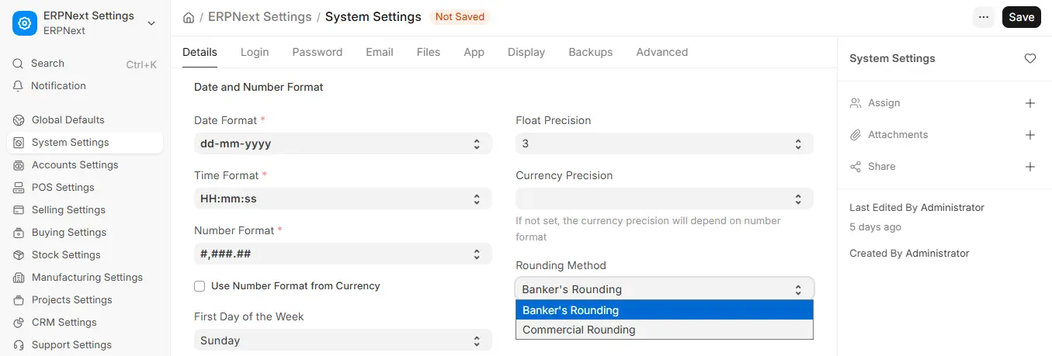The height and width of the screenshot is (356, 1052).
Task: Switch to the Backups tab
Action: click(x=591, y=52)
